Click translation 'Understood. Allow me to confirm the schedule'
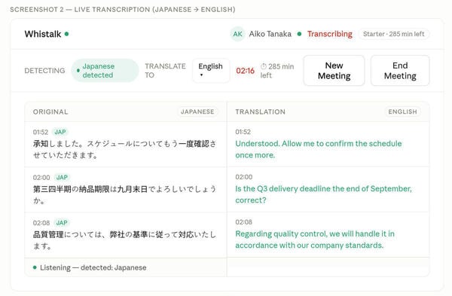This screenshot has width=452, height=296. point(319,149)
